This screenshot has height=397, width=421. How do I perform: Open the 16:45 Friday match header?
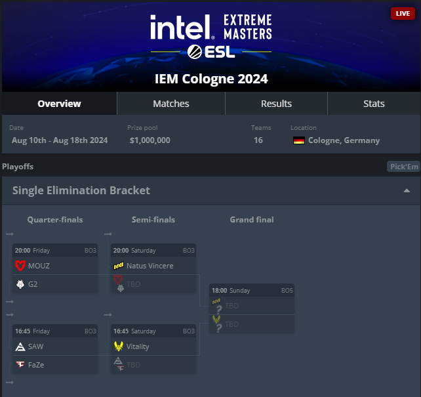[x=55, y=331]
